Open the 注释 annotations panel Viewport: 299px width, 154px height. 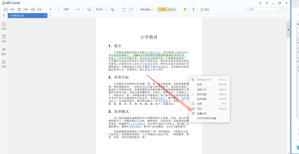[x=4, y=64]
